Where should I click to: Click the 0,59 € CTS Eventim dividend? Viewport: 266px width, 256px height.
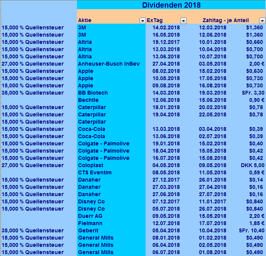[x=257, y=172]
